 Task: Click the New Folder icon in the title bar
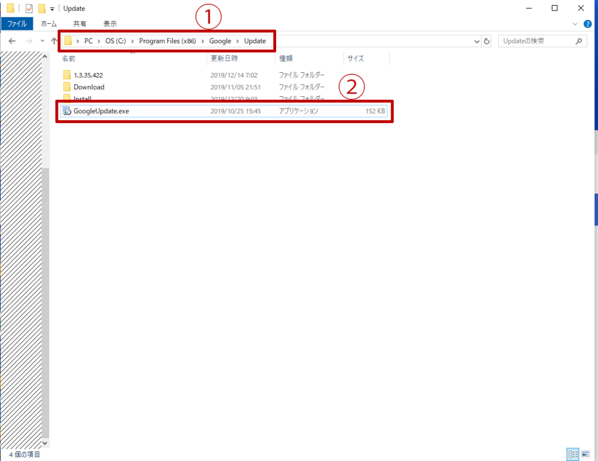coord(41,9)
